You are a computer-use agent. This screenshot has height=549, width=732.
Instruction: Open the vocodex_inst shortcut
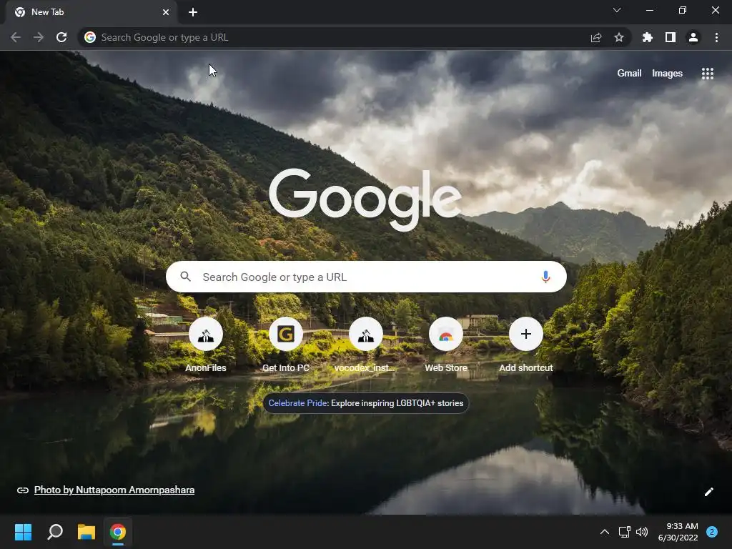[365, 345]
